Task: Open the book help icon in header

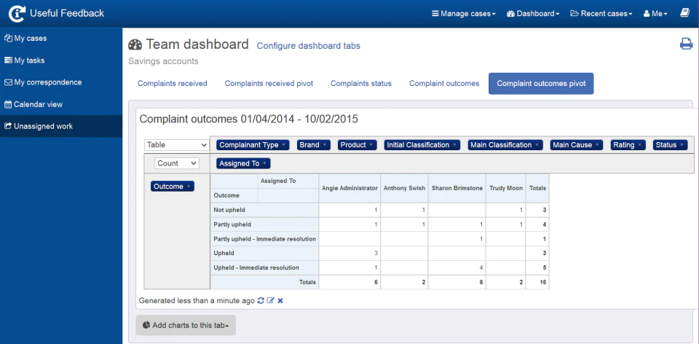Action: (684, 13)
